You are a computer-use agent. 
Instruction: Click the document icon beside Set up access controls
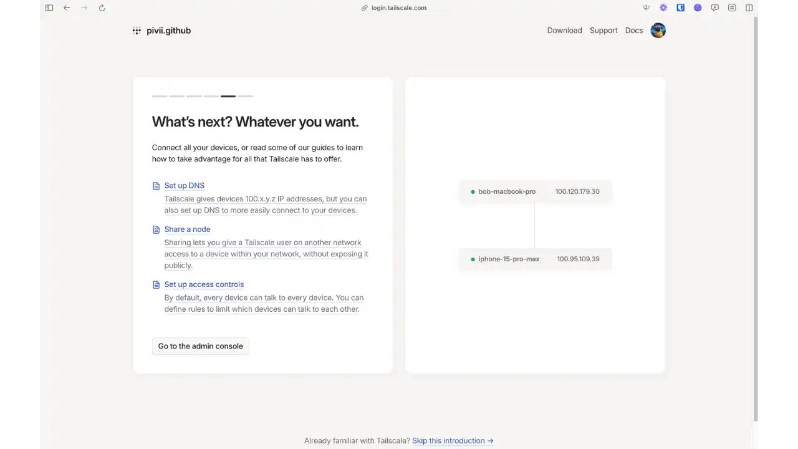click(156, 285)
